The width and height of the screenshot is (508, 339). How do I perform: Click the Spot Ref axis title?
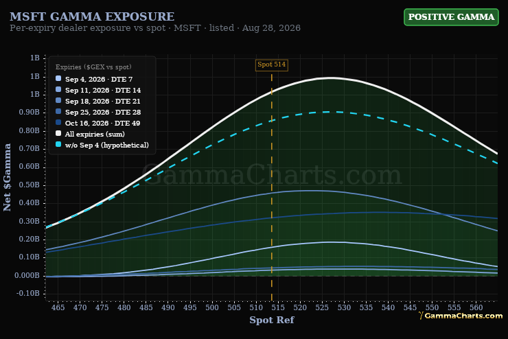point(271,320)
